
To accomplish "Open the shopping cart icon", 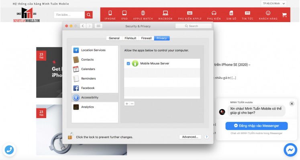I will tap(284, 15).
